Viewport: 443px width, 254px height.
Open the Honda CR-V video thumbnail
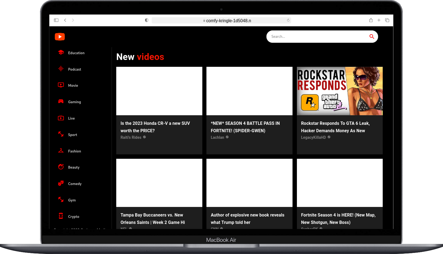click(x=159, y=91)
